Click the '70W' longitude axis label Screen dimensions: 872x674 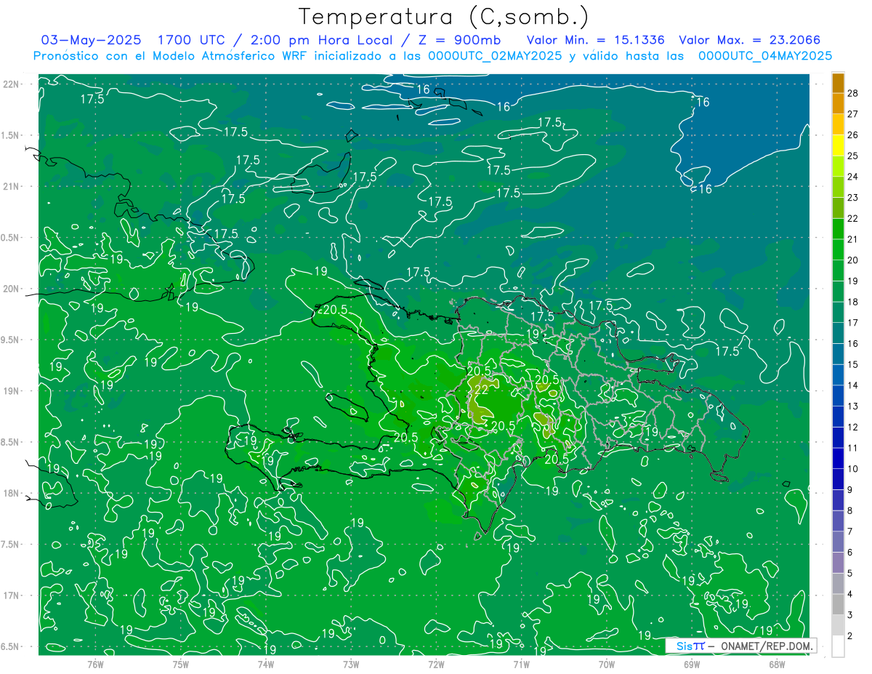[607, 664]
